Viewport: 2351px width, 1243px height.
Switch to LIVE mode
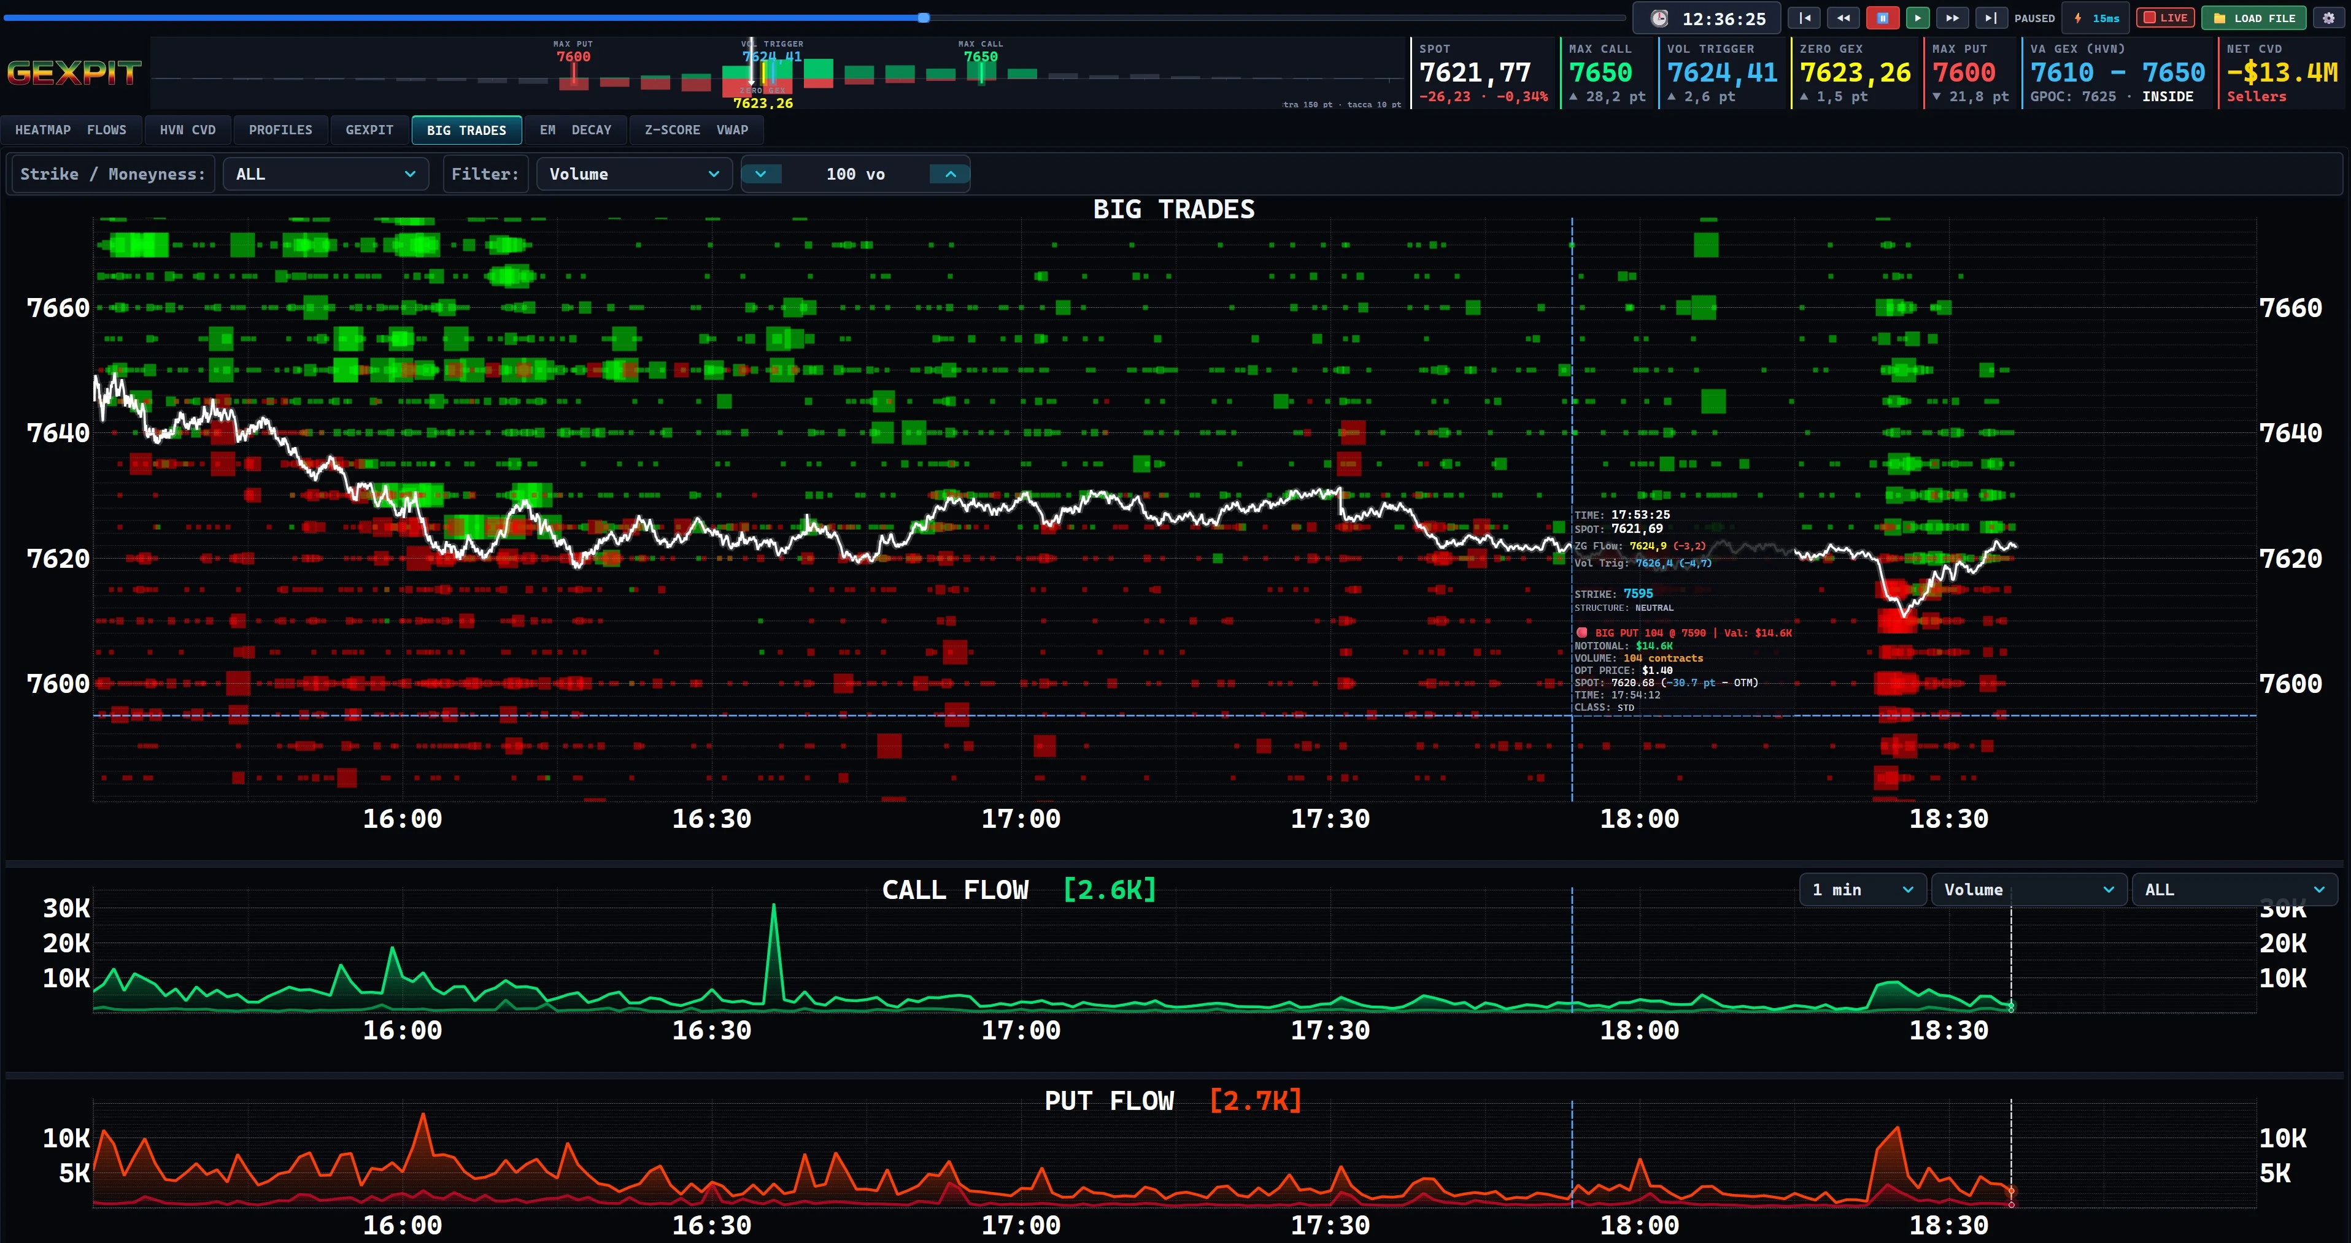(x=2165, y=18)
